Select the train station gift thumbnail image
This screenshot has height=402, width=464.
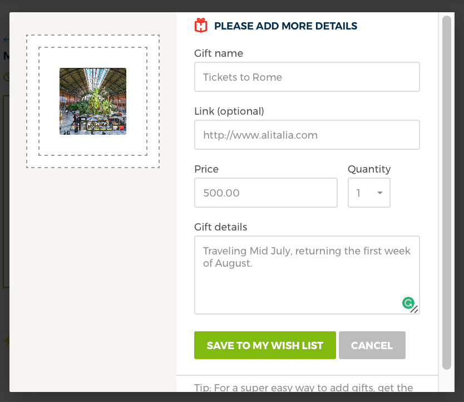93,101
